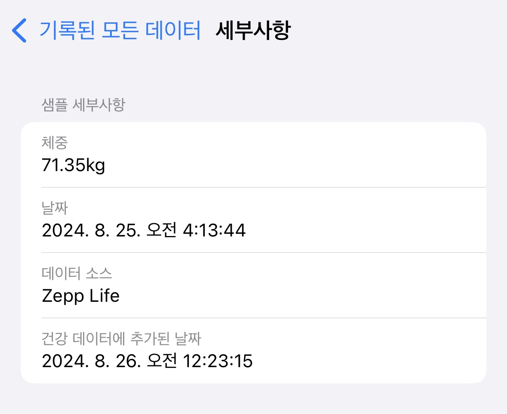
Task: Tap the 날짜 row in the details card
Action: (254, 220)
